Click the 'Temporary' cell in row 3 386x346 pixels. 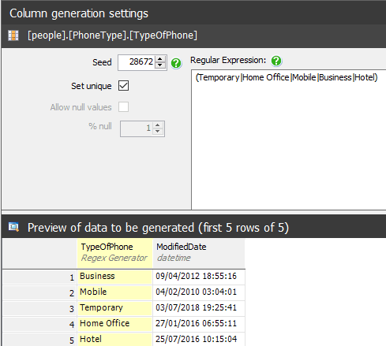pos(114,308)
